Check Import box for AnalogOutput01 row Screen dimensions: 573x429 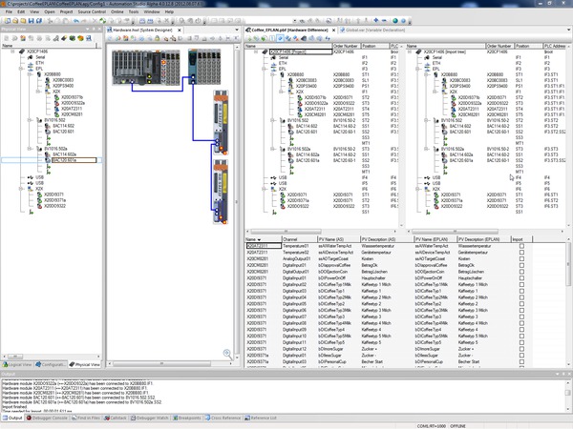pos(520,257)
